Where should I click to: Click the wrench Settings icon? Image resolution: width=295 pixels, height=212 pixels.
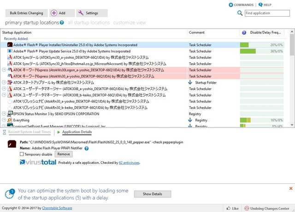pyautogui.click(x=81, y=13)
